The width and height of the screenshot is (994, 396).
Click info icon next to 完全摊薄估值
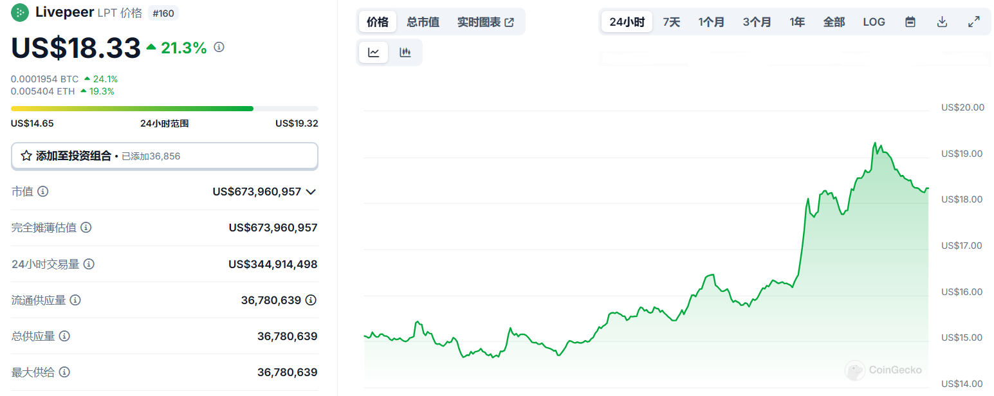pyautogui.click(x=86, y=228)
